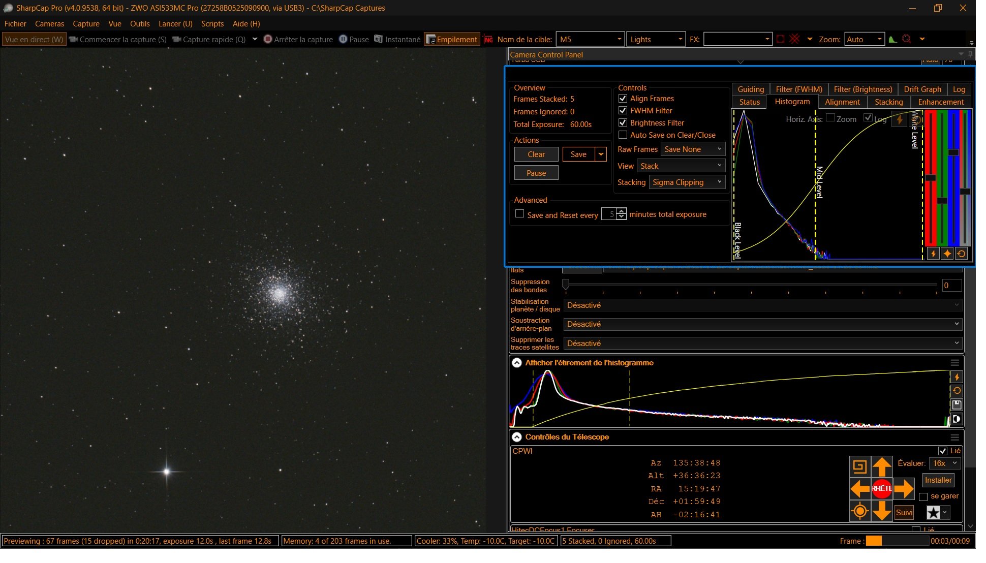Click the spiral search telescope button

[x=859, y=466]
